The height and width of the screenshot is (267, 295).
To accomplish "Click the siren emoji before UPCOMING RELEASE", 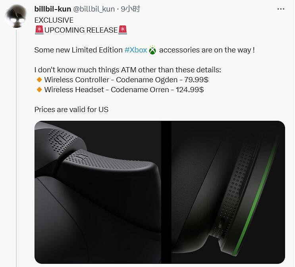I will (x=39, y=30).
